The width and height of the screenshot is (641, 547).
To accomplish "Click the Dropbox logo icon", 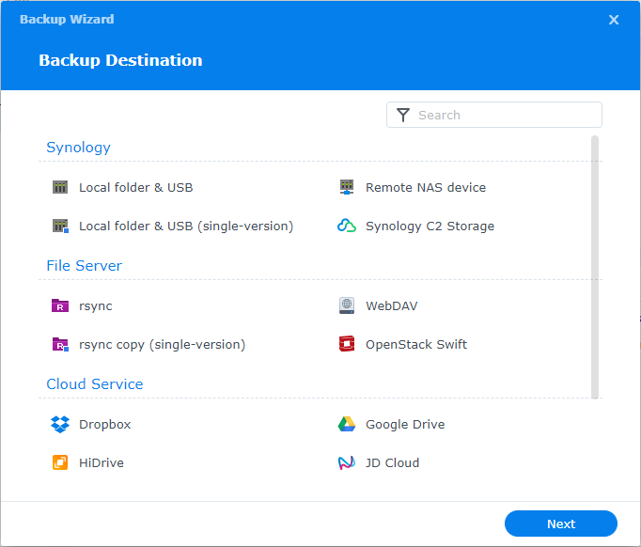I will coord(60,424).
